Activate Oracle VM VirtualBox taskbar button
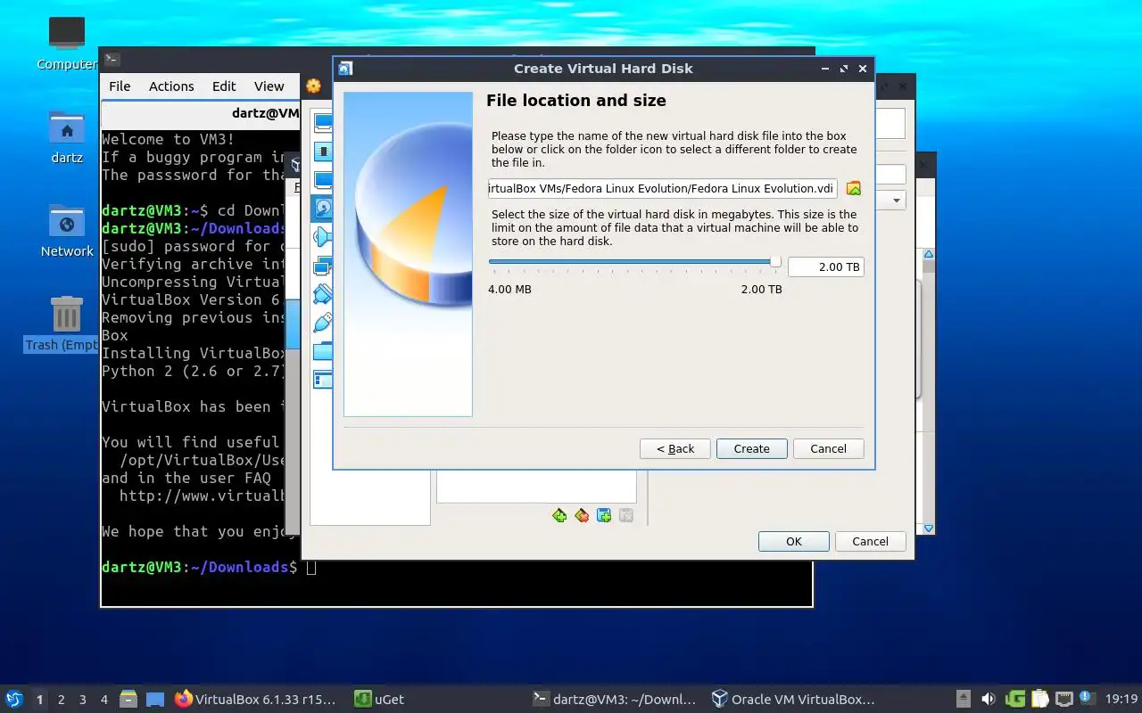The width and height of the screenshot is (1142, 713). [793, 700]
